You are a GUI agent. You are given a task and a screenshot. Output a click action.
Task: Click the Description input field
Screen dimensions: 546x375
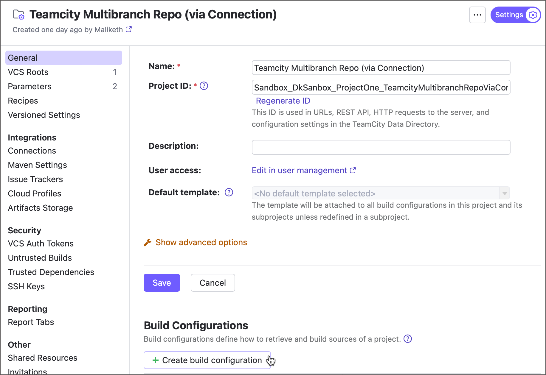381,147
